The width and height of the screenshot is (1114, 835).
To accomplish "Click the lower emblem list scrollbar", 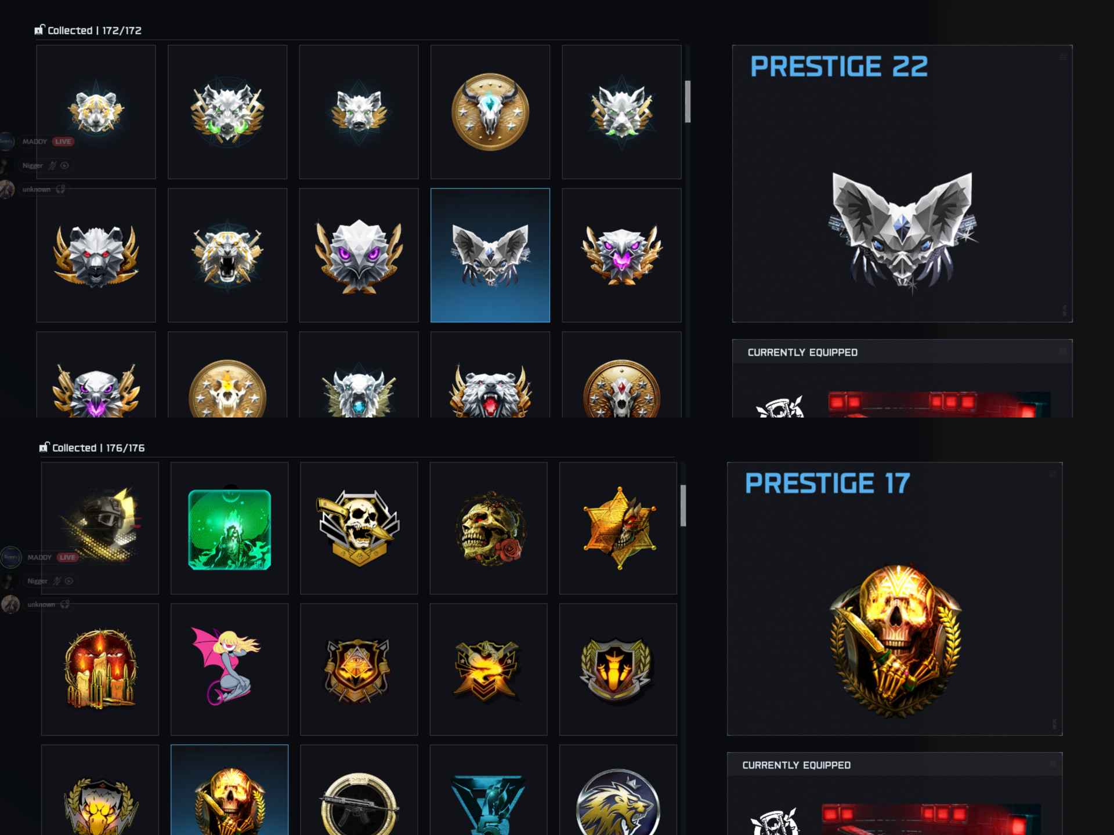I will [683, 506].
